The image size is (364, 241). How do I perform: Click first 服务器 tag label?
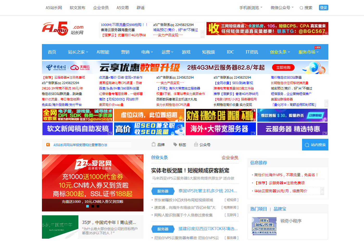(163, 191)
